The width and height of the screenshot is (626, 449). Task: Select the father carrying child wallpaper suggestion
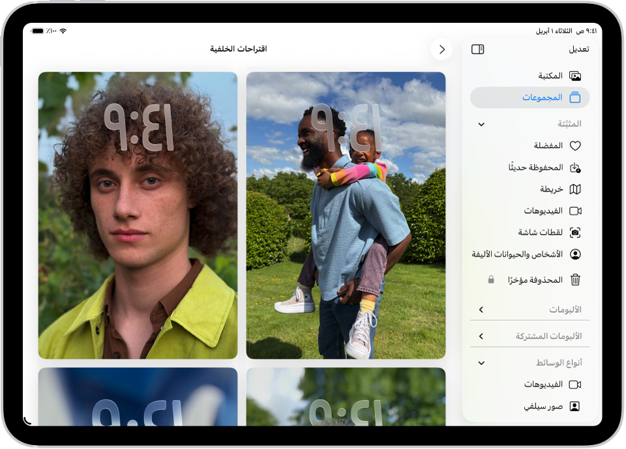[x=346, y=215]
